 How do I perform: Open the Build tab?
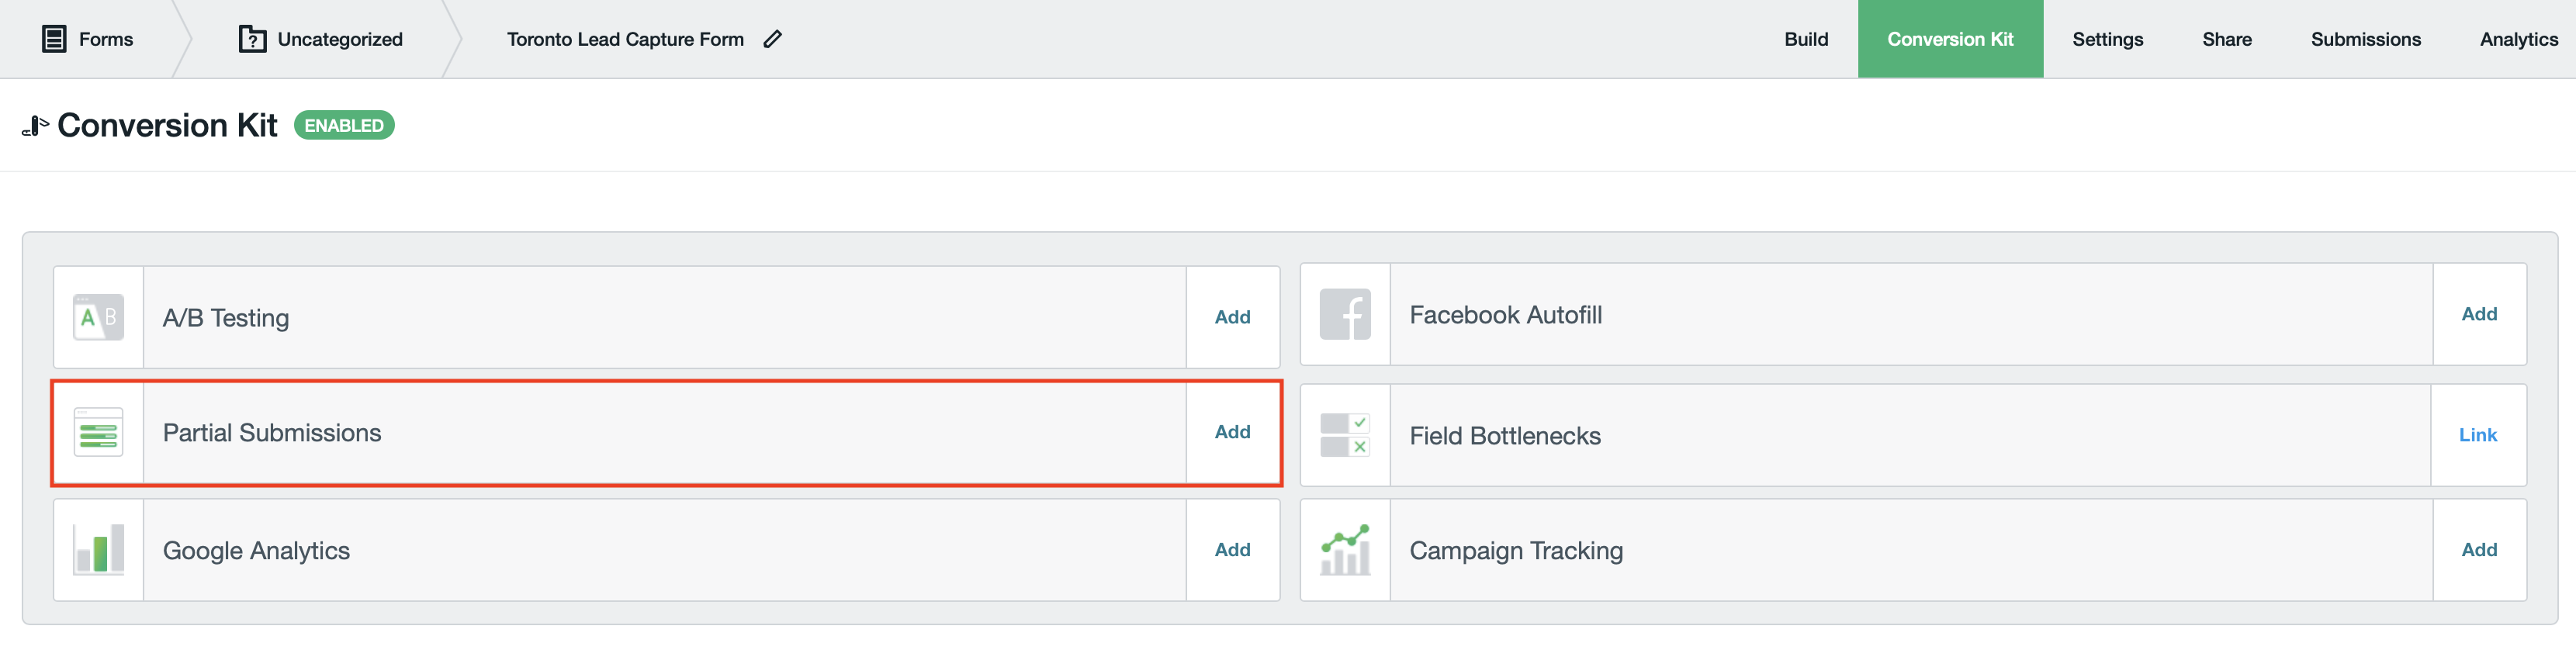(1805, 39)
